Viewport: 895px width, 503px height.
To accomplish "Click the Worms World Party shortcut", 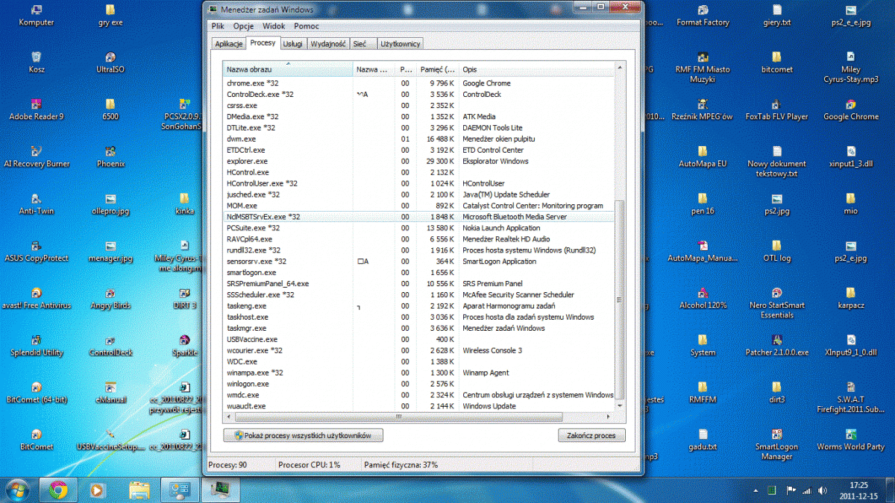I will 851,440.
